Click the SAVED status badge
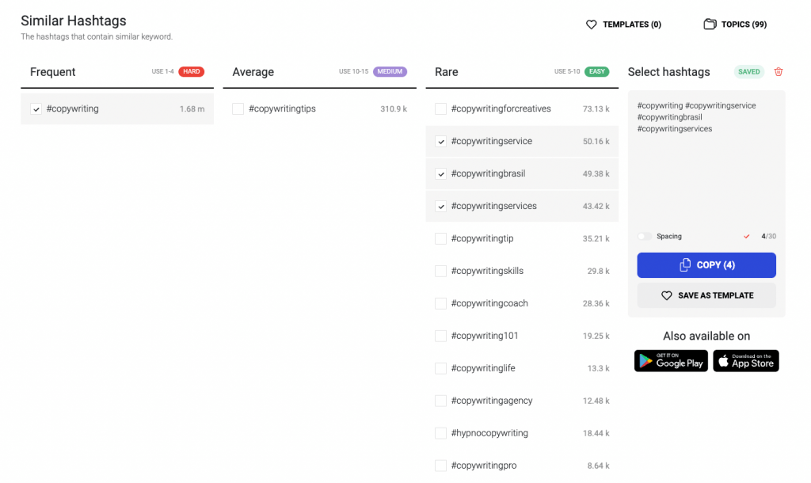Viewport: 811px width, 483px height. [748, 72]
